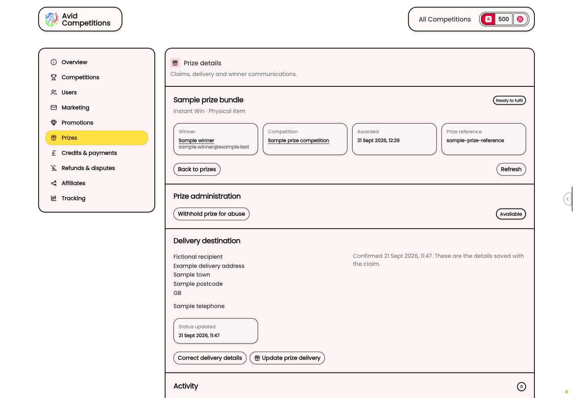Viewport: 573px width, 398px height.
Task: Click the Avid Competitions logo
Action: point(80,19)
